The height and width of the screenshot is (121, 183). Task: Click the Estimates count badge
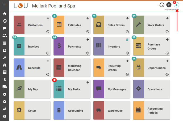tap(54, 16)
